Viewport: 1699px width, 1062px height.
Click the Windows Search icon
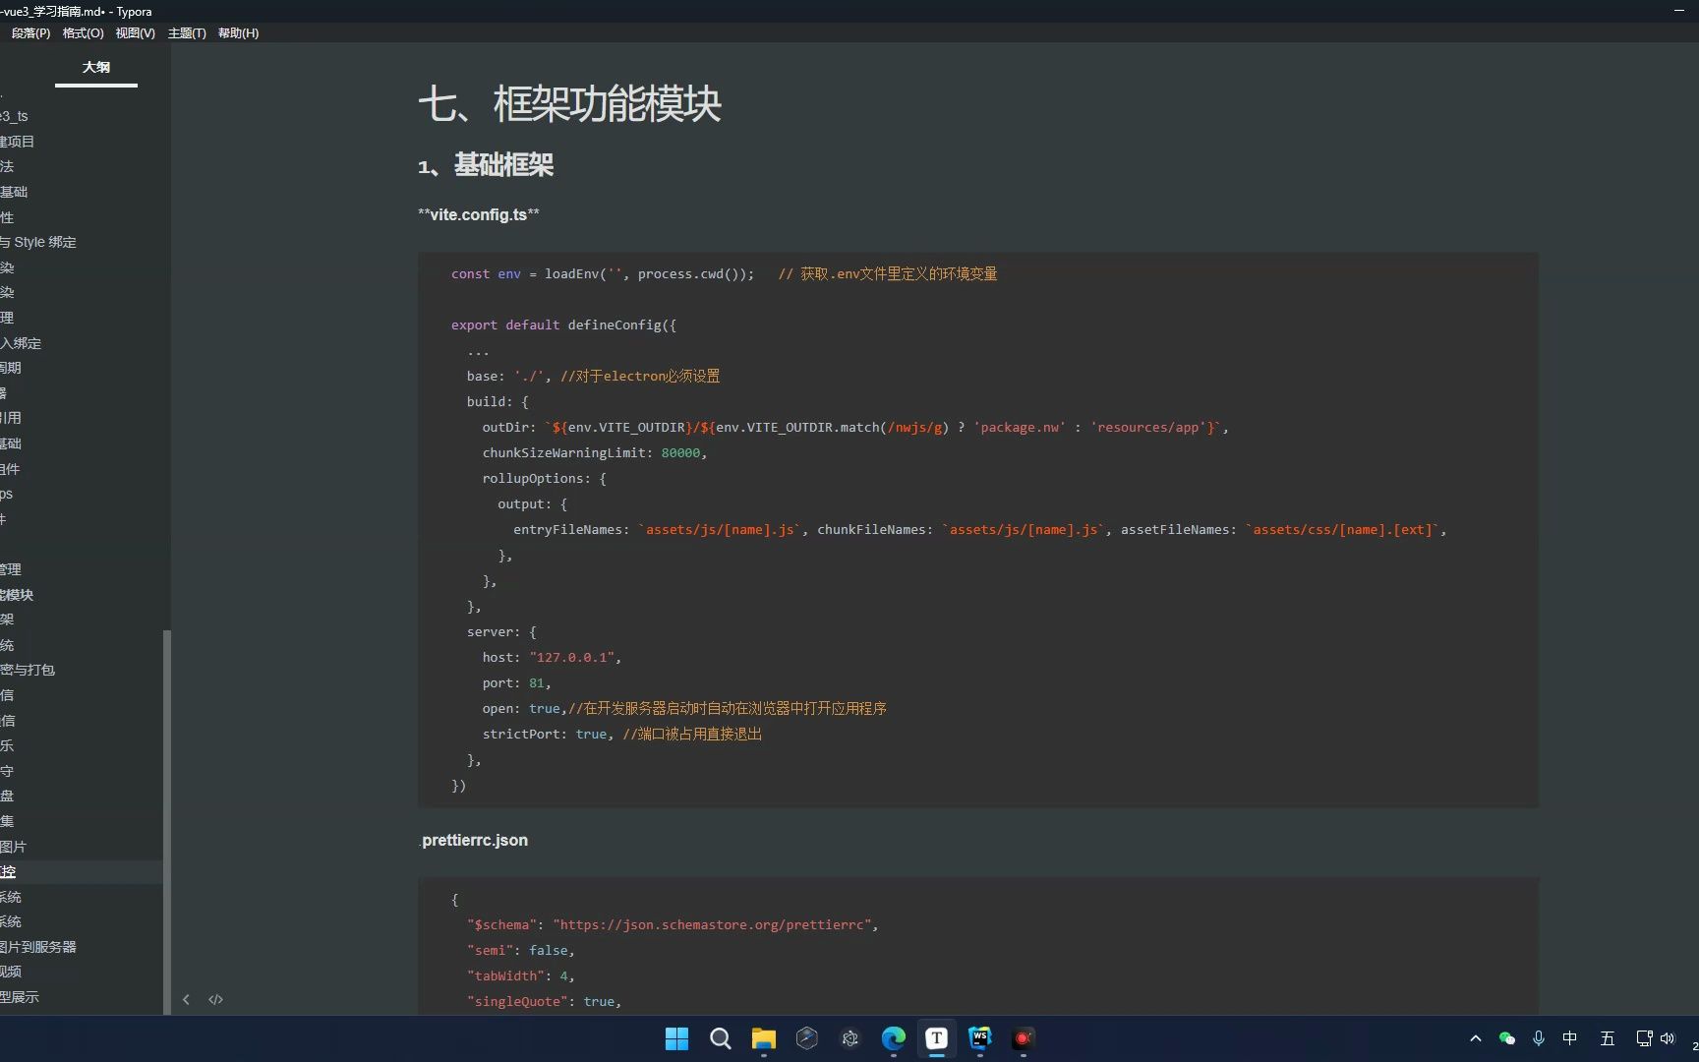[x=720, y=1038]
